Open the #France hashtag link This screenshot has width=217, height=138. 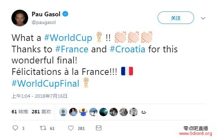72,49
